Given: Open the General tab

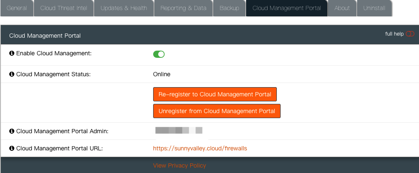Looking at the screenshot, I should pyautogui.click(x=17, y=8).
